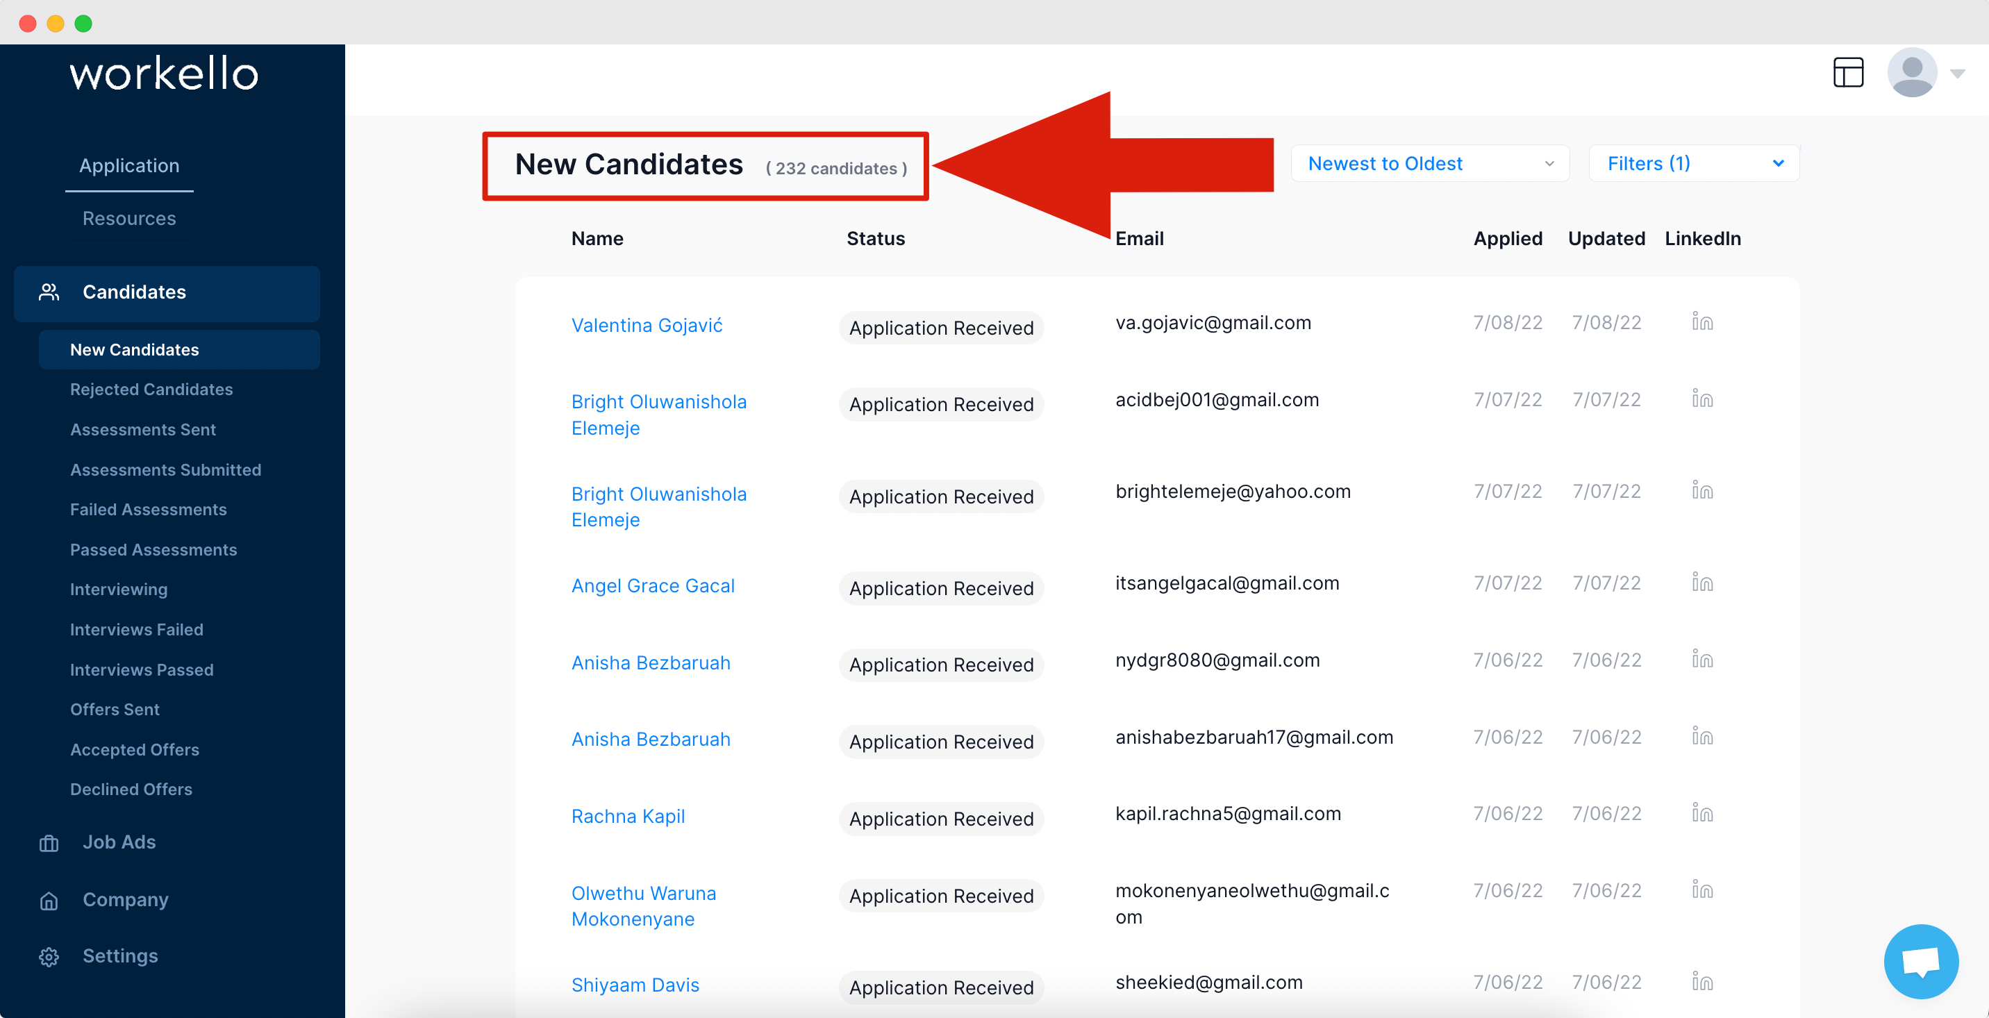Open Declined Offers
The width and height of the screenshot is (1989, 1018).
pos(131,789)
